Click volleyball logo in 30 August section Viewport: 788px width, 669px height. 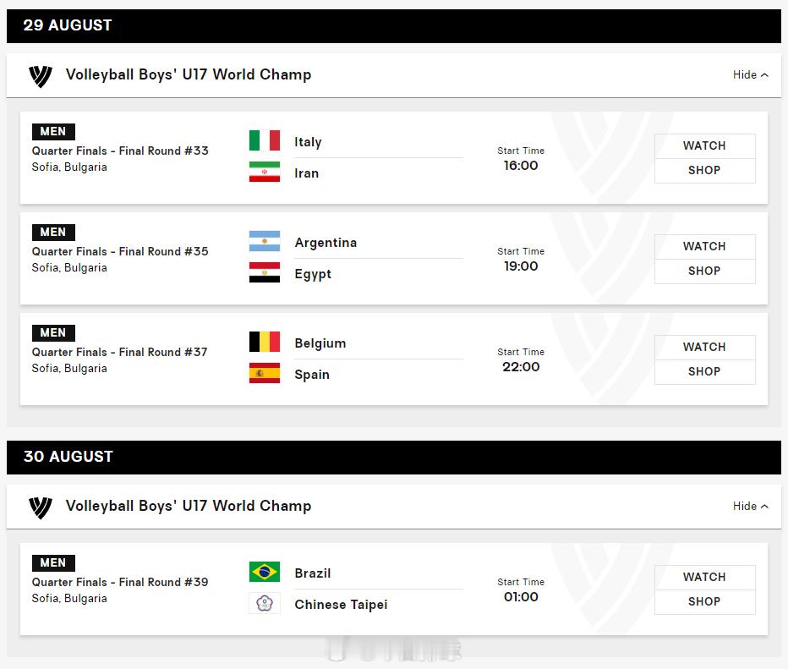tap(41, 507)
